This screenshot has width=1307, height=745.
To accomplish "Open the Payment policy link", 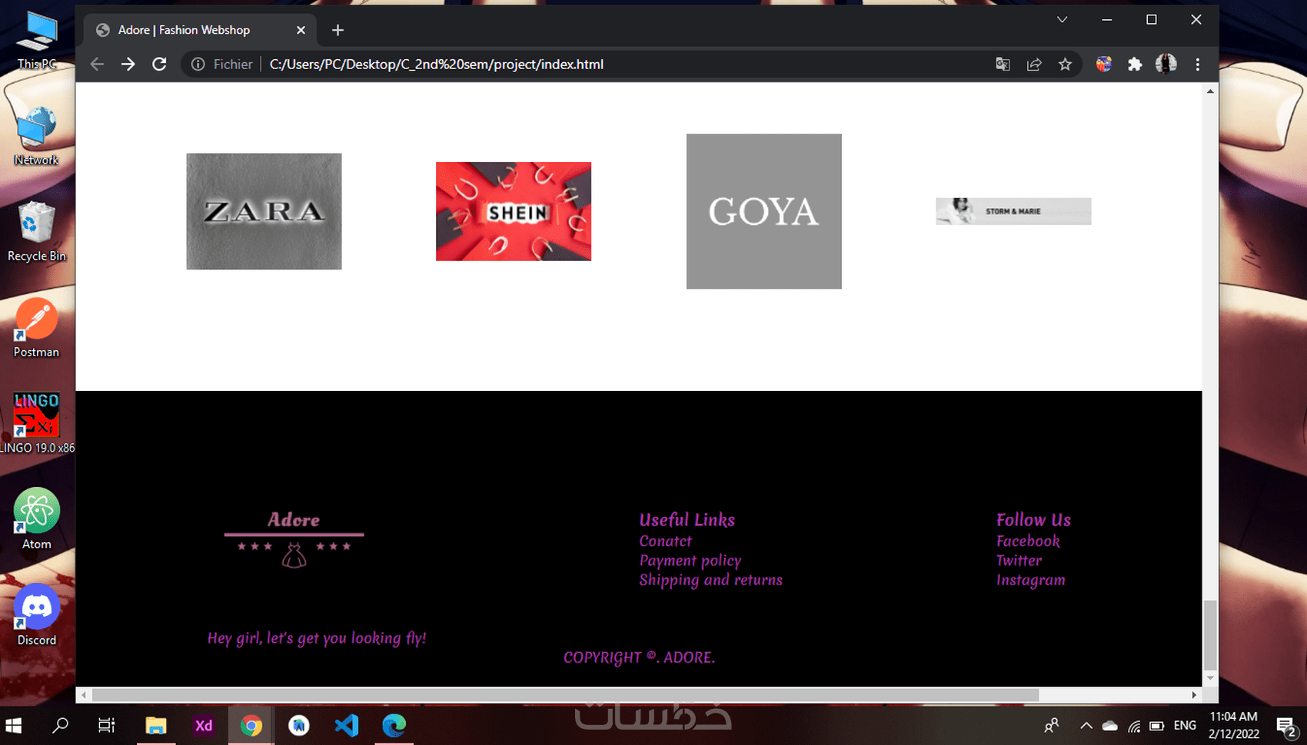I will (x=690, y=561).
